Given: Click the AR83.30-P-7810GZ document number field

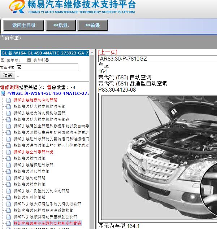Looking at the screenshot, I should pos(158,59).
